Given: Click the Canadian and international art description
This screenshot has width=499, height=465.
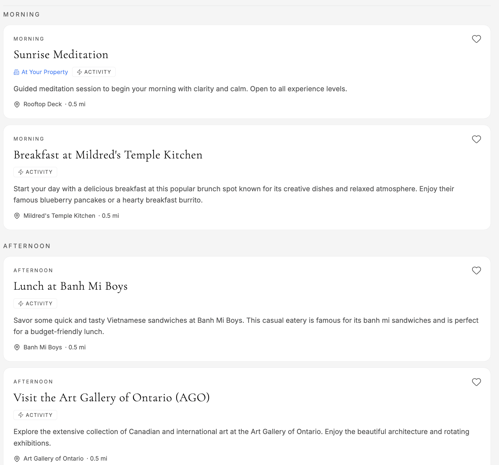Looking at the screenshot, I should pyautogui.click(x=241, y=437).
